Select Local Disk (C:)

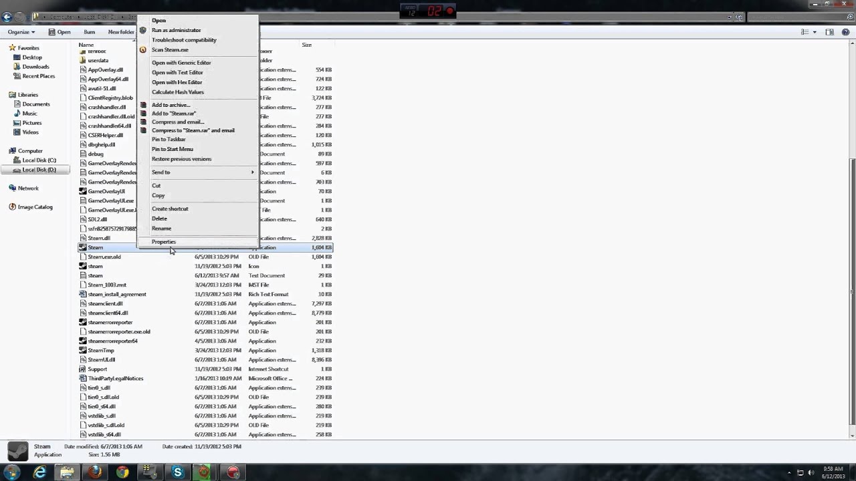39,160
